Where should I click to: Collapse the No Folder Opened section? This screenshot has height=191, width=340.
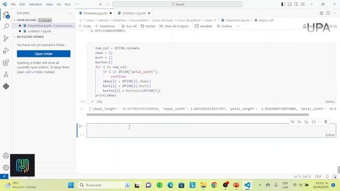pyautogui.click(x=14, y=37)
